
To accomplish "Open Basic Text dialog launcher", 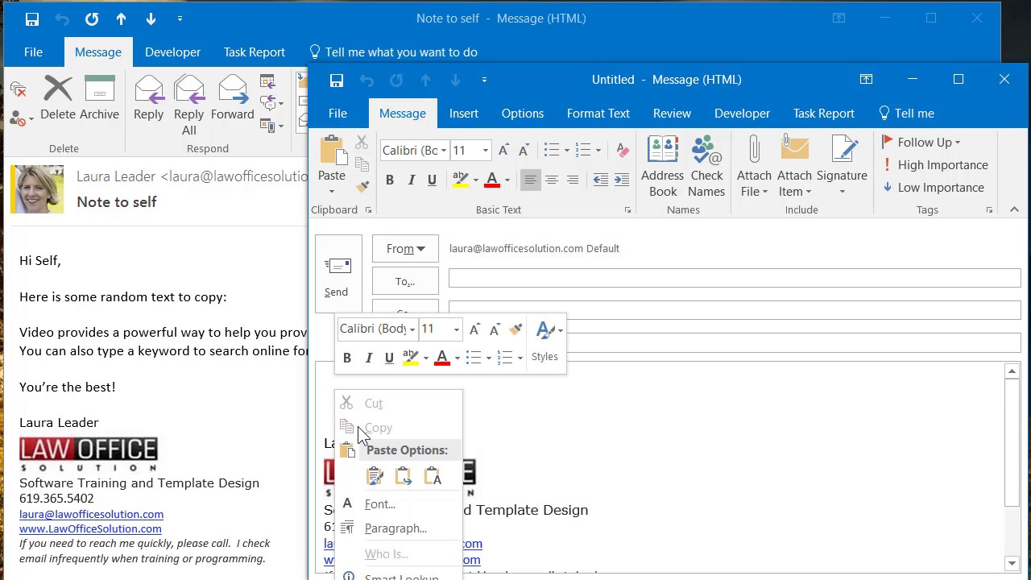I will tap(627, 210).
